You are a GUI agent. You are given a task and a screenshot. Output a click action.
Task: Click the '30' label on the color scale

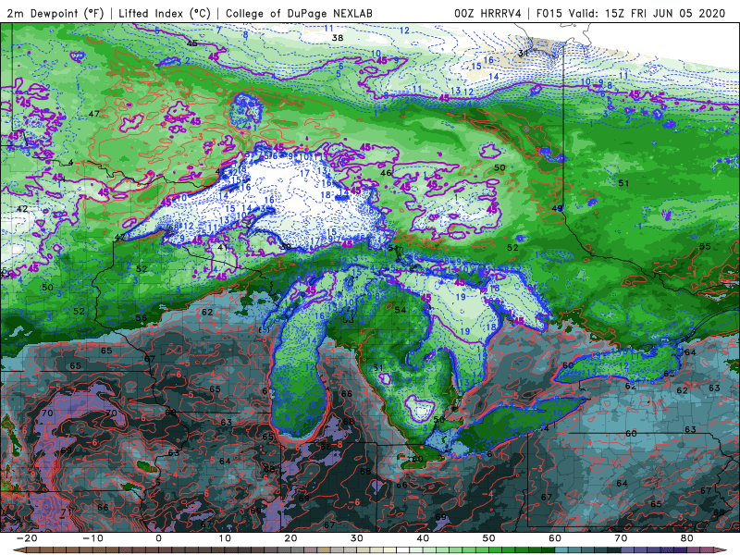357,538
